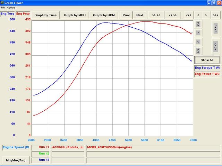The width and height of the screenshot is (222, 166).
Task: Click the blue 300 torque axis value
Action: pyautogui.click(x=12, y=77)
